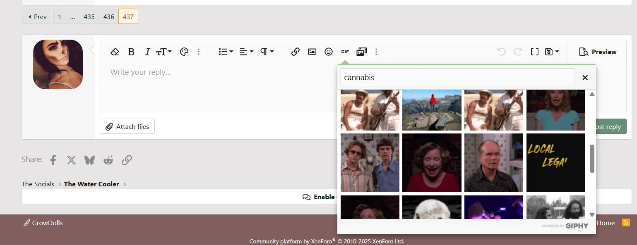Open the drafts save dropdown
Image resolution: width=637 pixels, height=245 pixels.
point(552,52)
